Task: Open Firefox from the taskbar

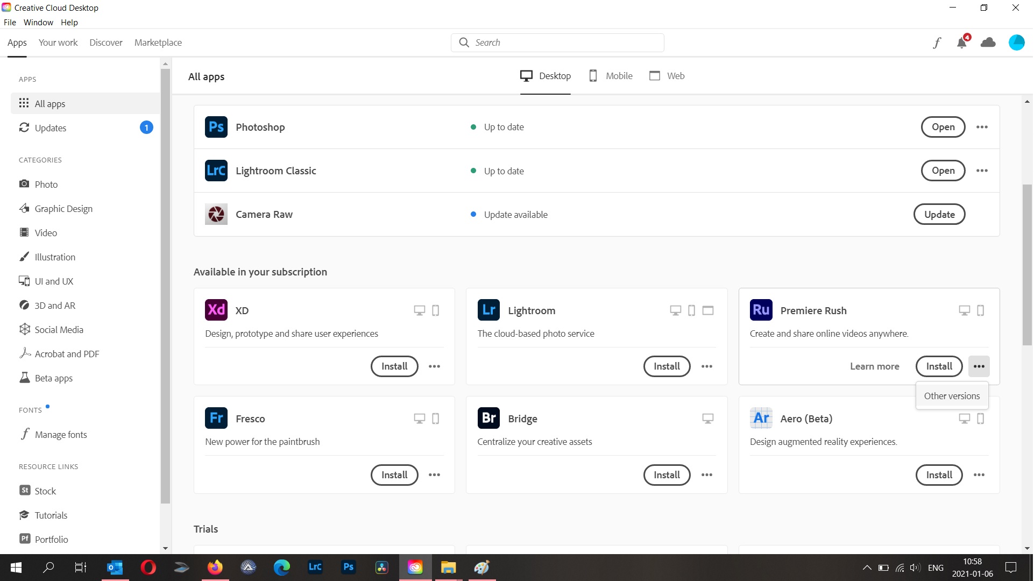Action: click(215, 567)
